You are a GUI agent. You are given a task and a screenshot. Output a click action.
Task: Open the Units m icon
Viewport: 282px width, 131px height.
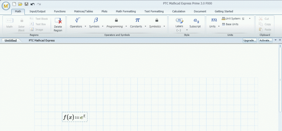pyautogui.click(x=214, y=20)
